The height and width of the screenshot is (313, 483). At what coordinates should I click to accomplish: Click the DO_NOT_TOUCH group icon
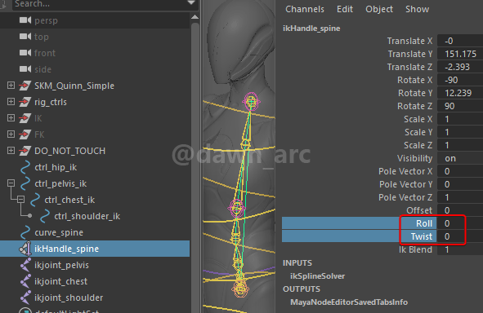25,151
